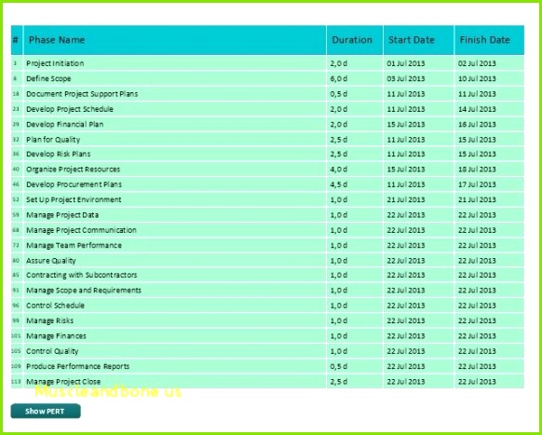Click Develop Project Schedule phase name
This screenshot has width=542, height=435.
(70, 109)
